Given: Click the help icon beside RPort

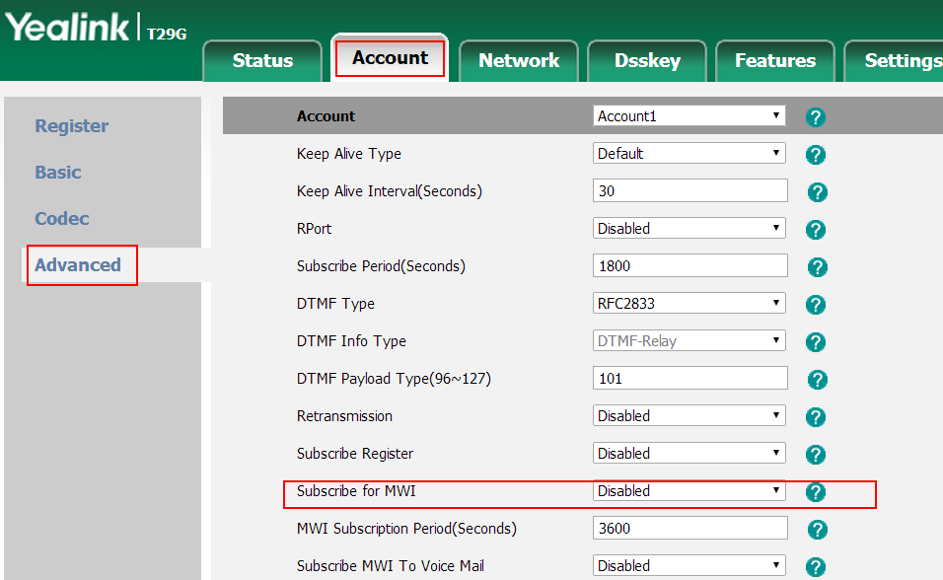Looking at the screenshot, I should coord(816,230).
